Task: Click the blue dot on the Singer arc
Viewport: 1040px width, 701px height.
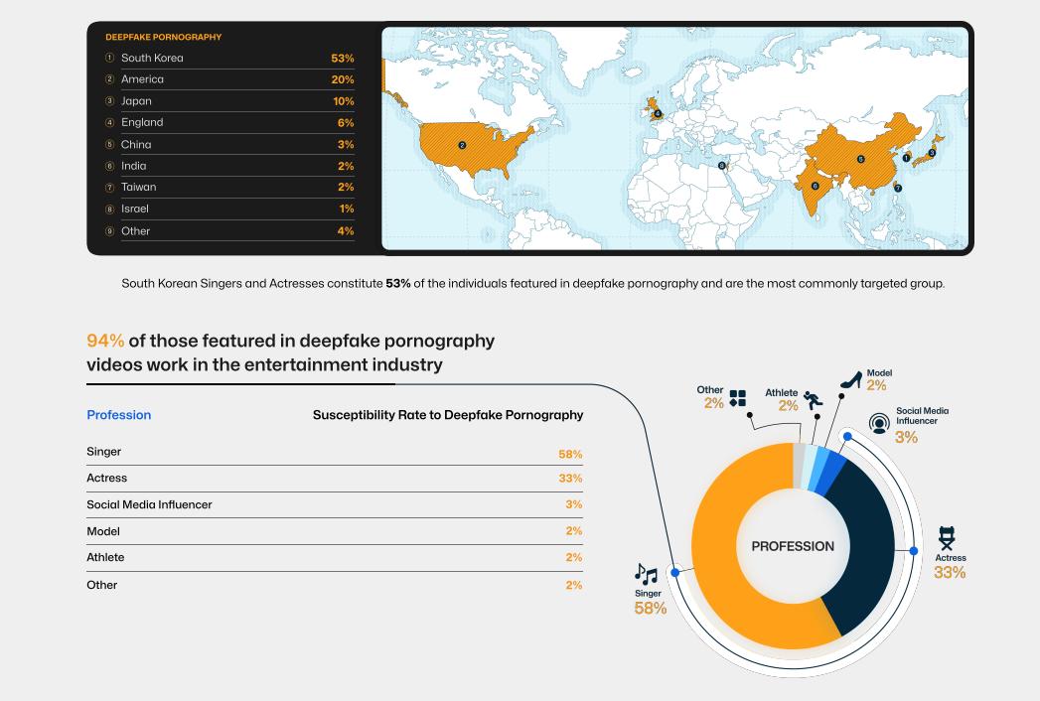Action: tap(674, 572)
